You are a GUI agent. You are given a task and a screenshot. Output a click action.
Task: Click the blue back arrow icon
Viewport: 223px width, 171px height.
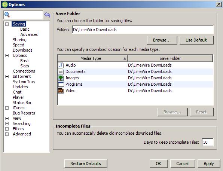pyautogui.click(x=47, y=15)
